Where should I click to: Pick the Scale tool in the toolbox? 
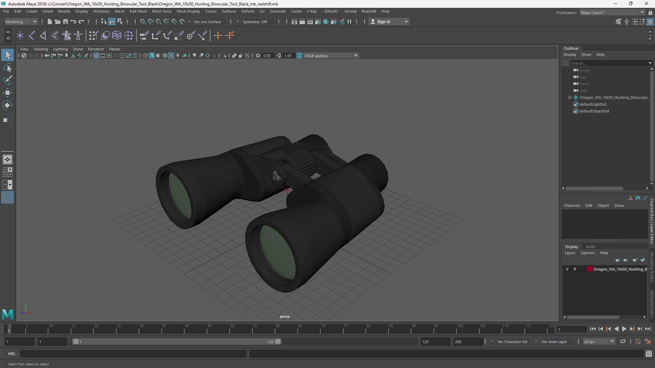[8, 118]
